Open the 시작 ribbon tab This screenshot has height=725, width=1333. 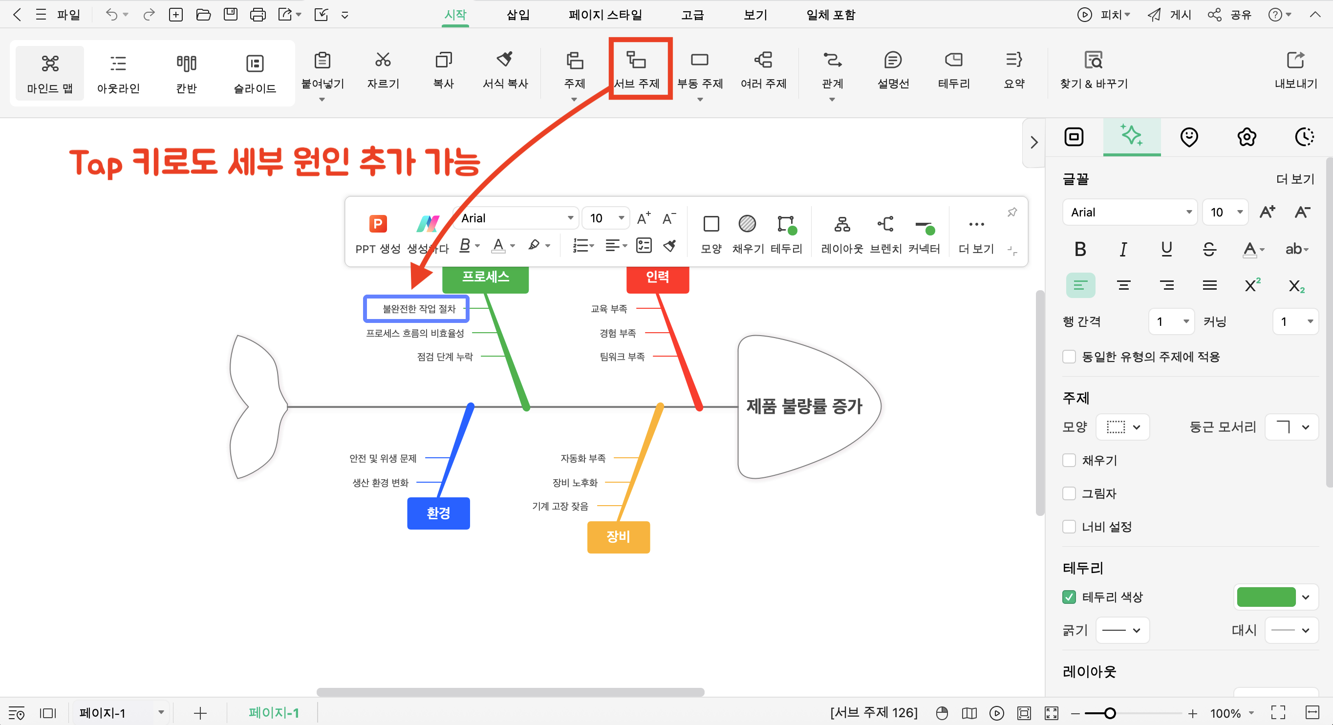[455, 15]
